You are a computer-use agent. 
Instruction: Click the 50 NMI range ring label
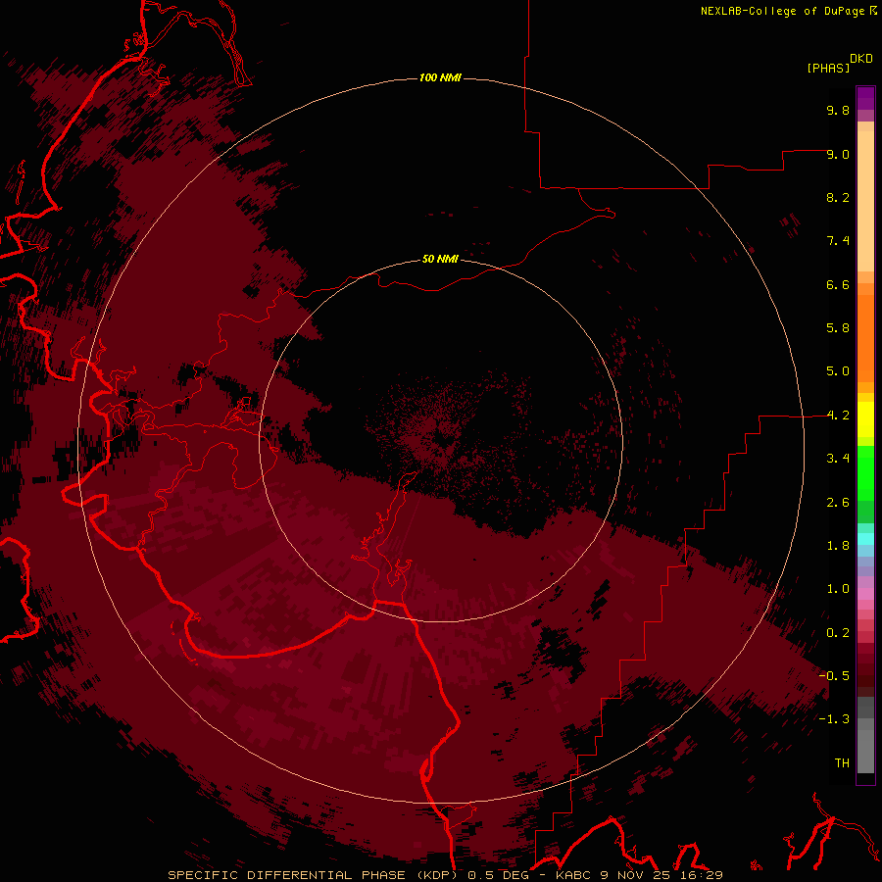click(x=440, y=259)
